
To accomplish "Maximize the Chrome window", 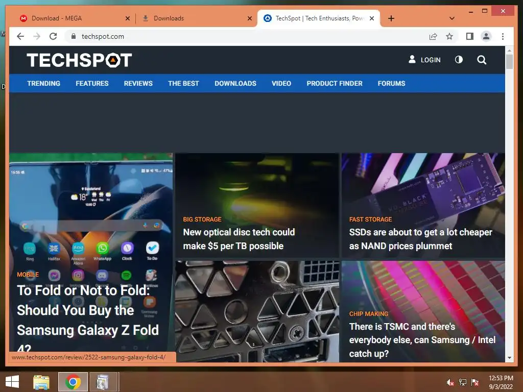I will tap(485, 11).
